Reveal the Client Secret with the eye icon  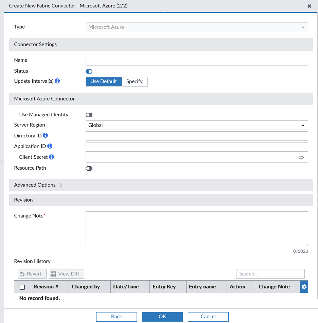[302, 157]
